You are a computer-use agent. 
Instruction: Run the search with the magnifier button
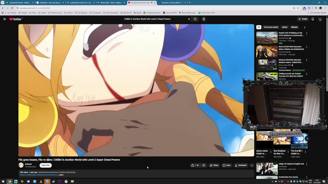[195, 19]
